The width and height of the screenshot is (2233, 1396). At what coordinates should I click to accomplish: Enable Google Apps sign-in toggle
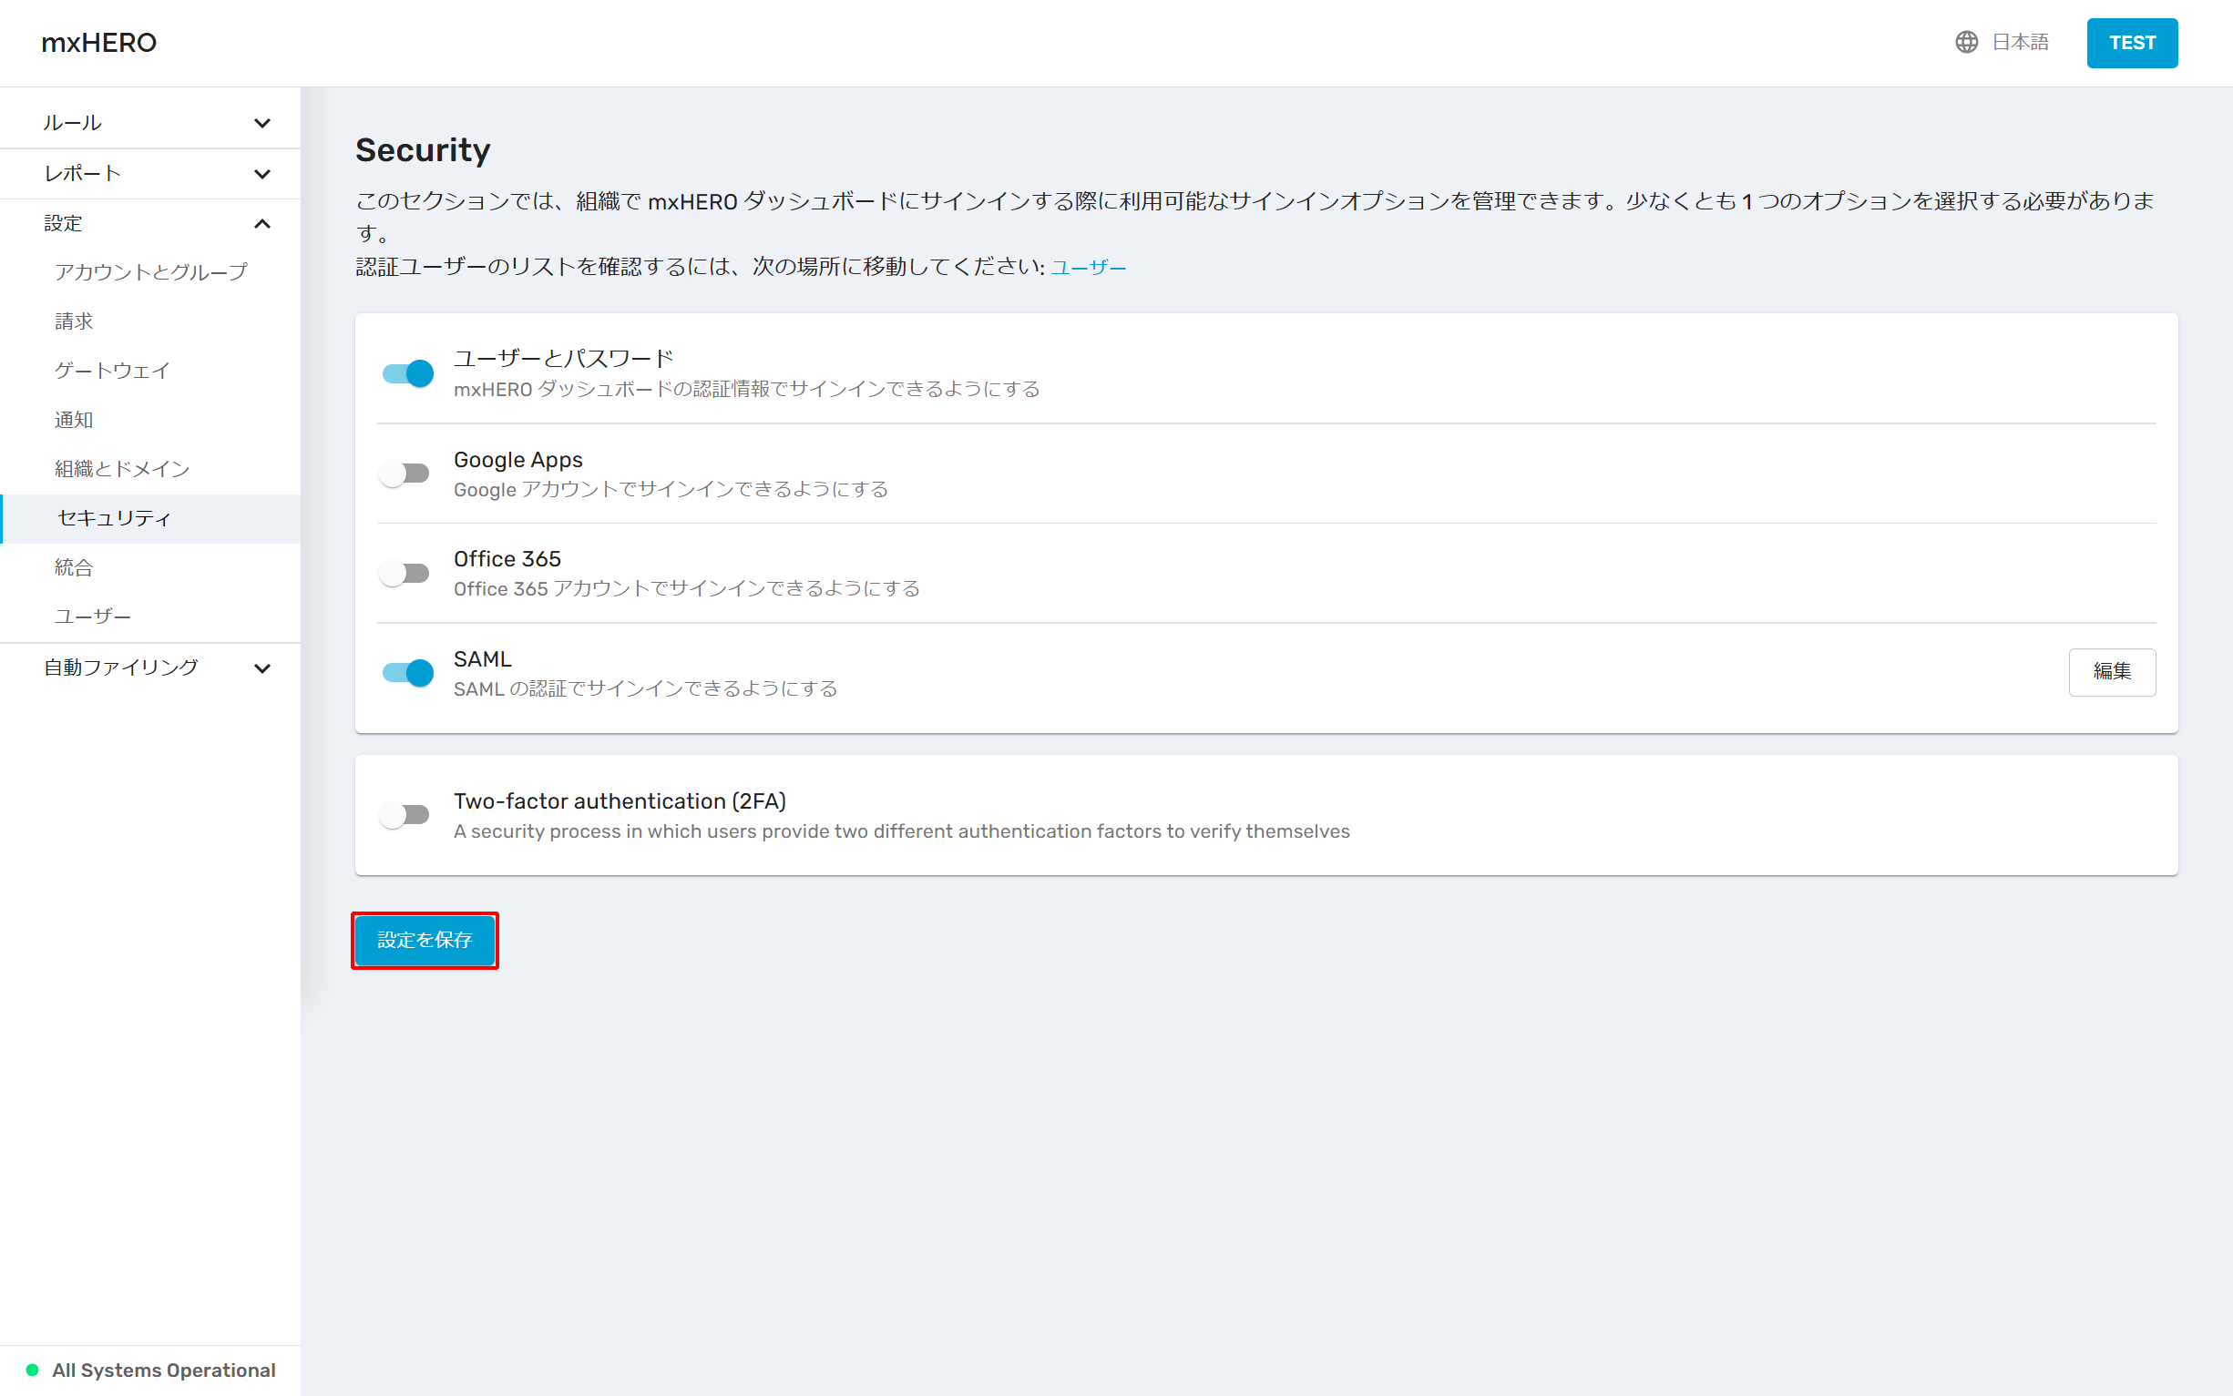[405, 474]
